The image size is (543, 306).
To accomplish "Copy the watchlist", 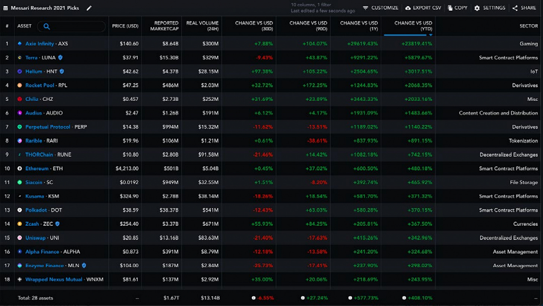I will point(458,8).
